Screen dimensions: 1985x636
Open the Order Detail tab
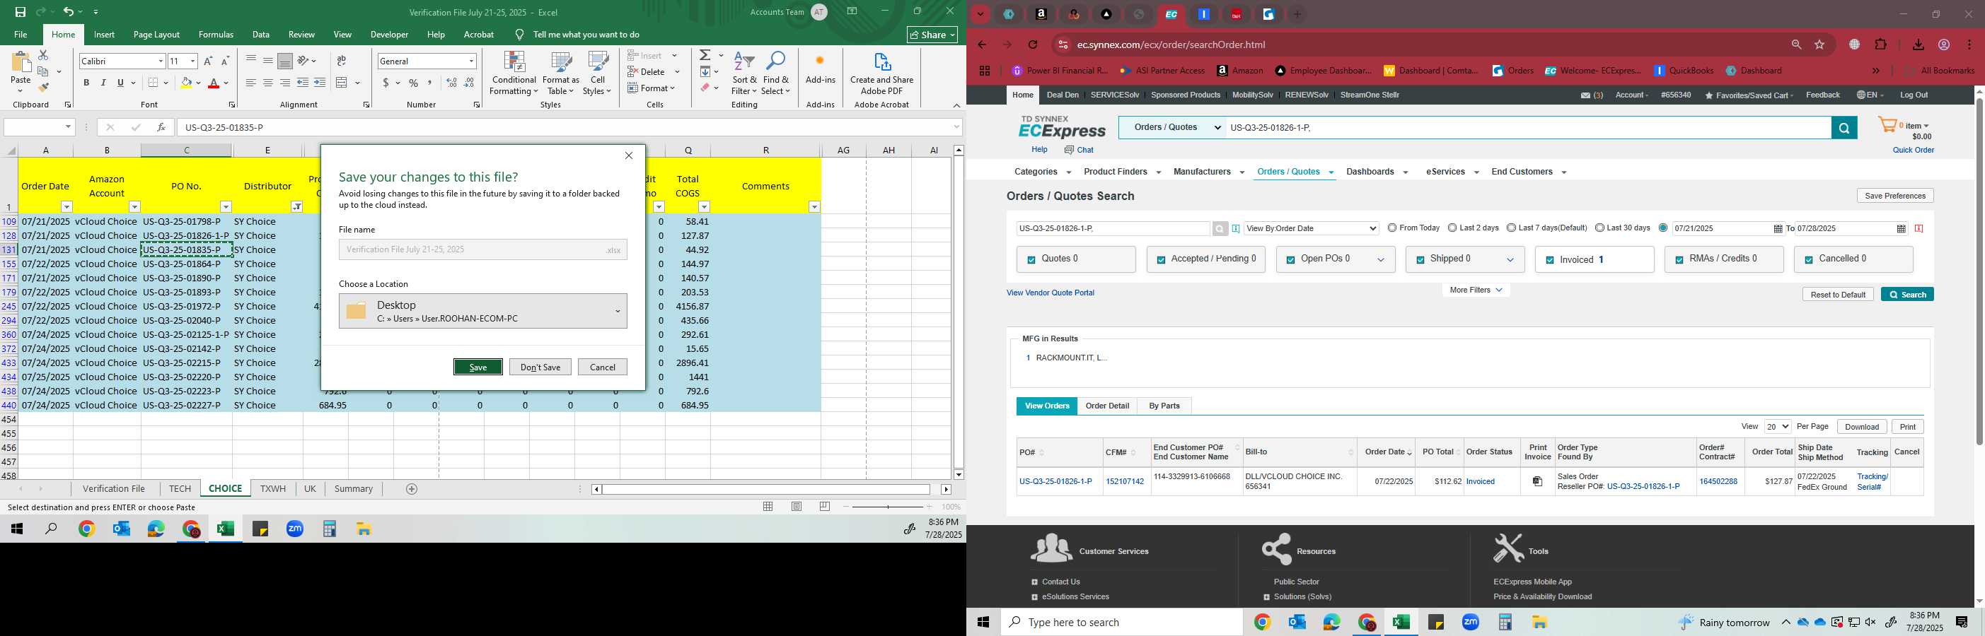coord(1107,406)
